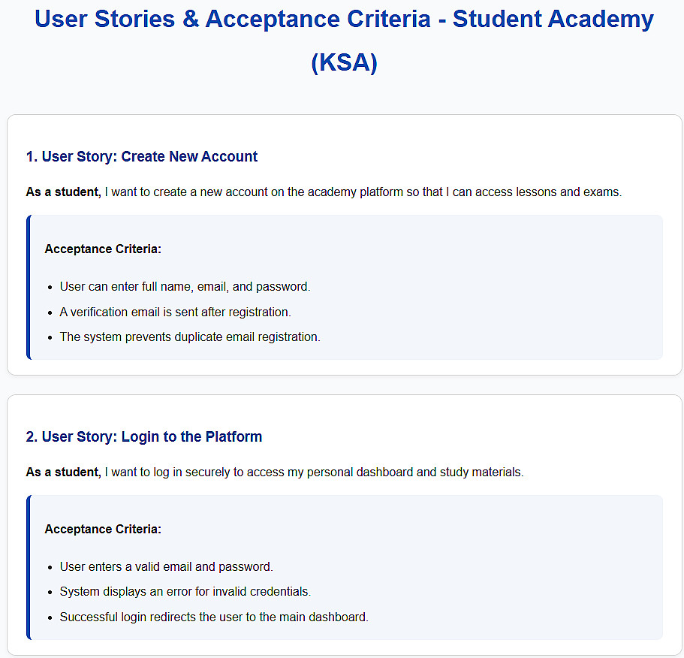Click the 'prevents duplicate email registration' bullet
The image size is (684, 658).
190,337
